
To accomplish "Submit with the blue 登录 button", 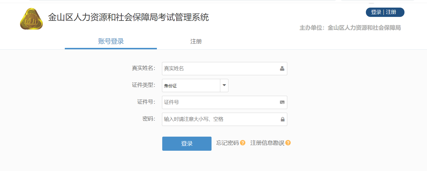I will [x=187, y=144].
